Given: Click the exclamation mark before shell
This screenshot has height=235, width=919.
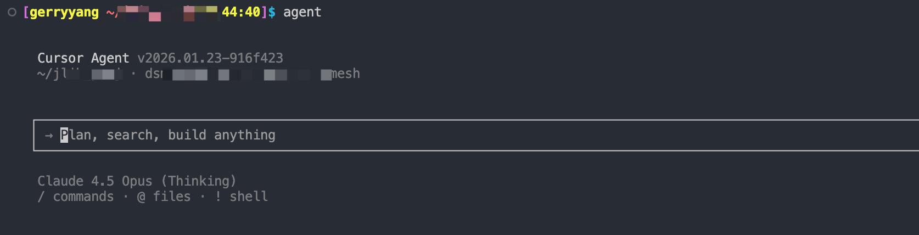Looking at the screenshot, I should click(x=218, y=197).
